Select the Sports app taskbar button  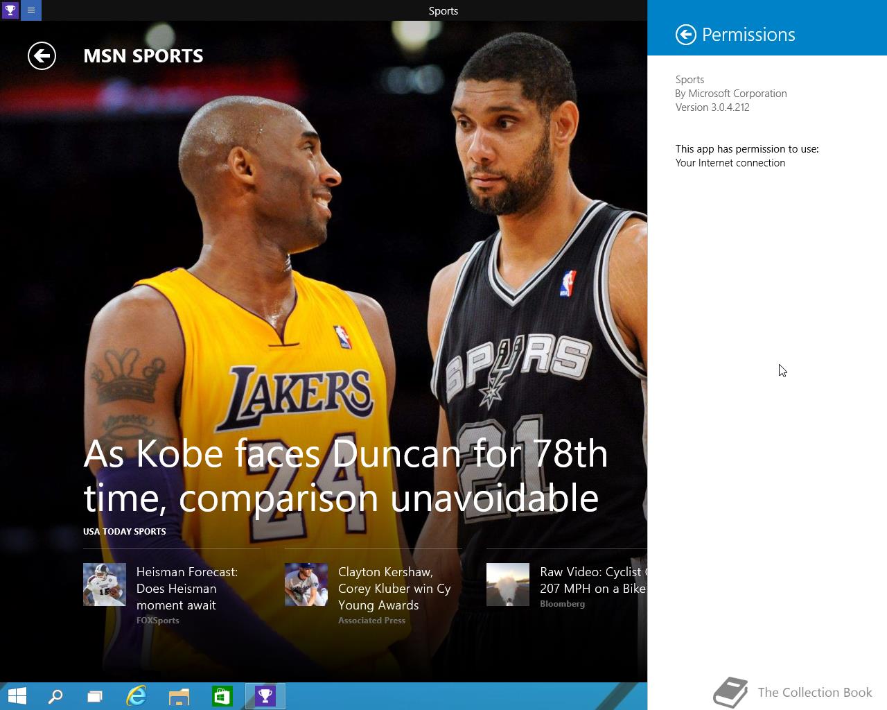coord(265,696)
